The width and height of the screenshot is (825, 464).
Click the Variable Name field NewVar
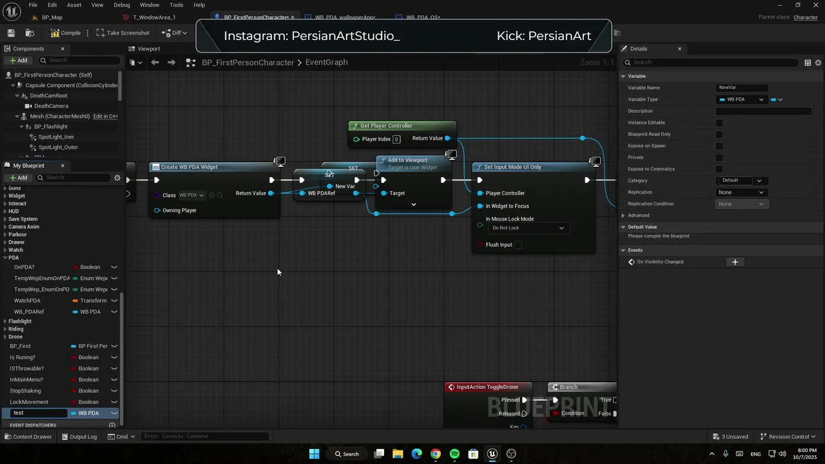tap(742, 88)
